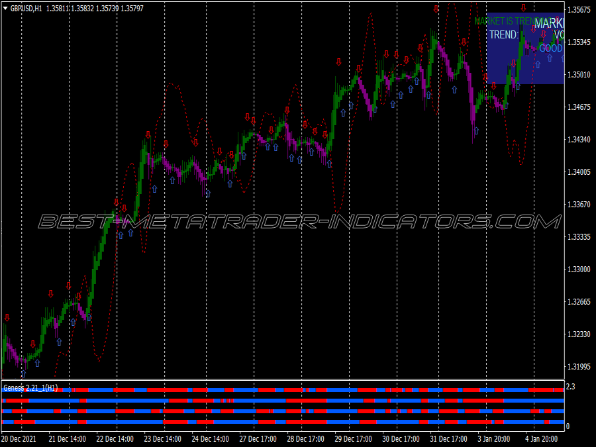Click price level 1.34675 on the price axis

(x=579, y=107)
